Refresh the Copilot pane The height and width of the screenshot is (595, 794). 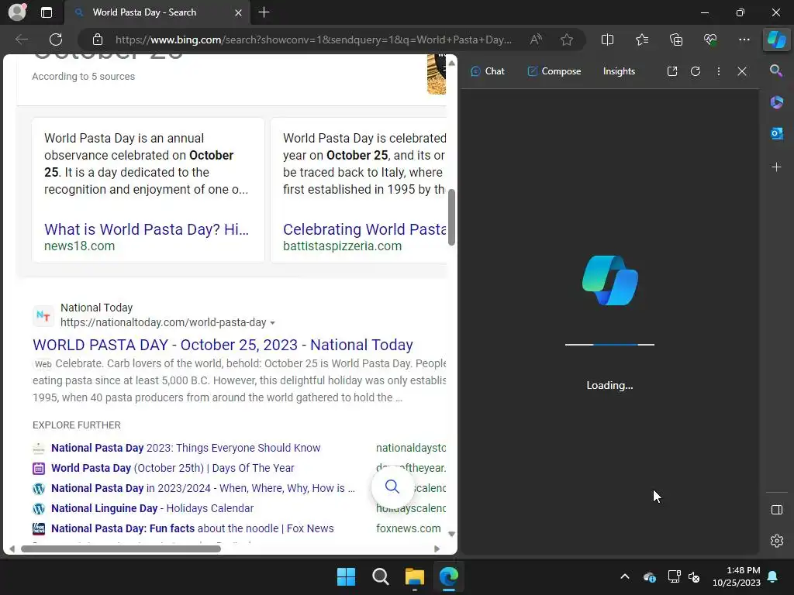(696, 71)
